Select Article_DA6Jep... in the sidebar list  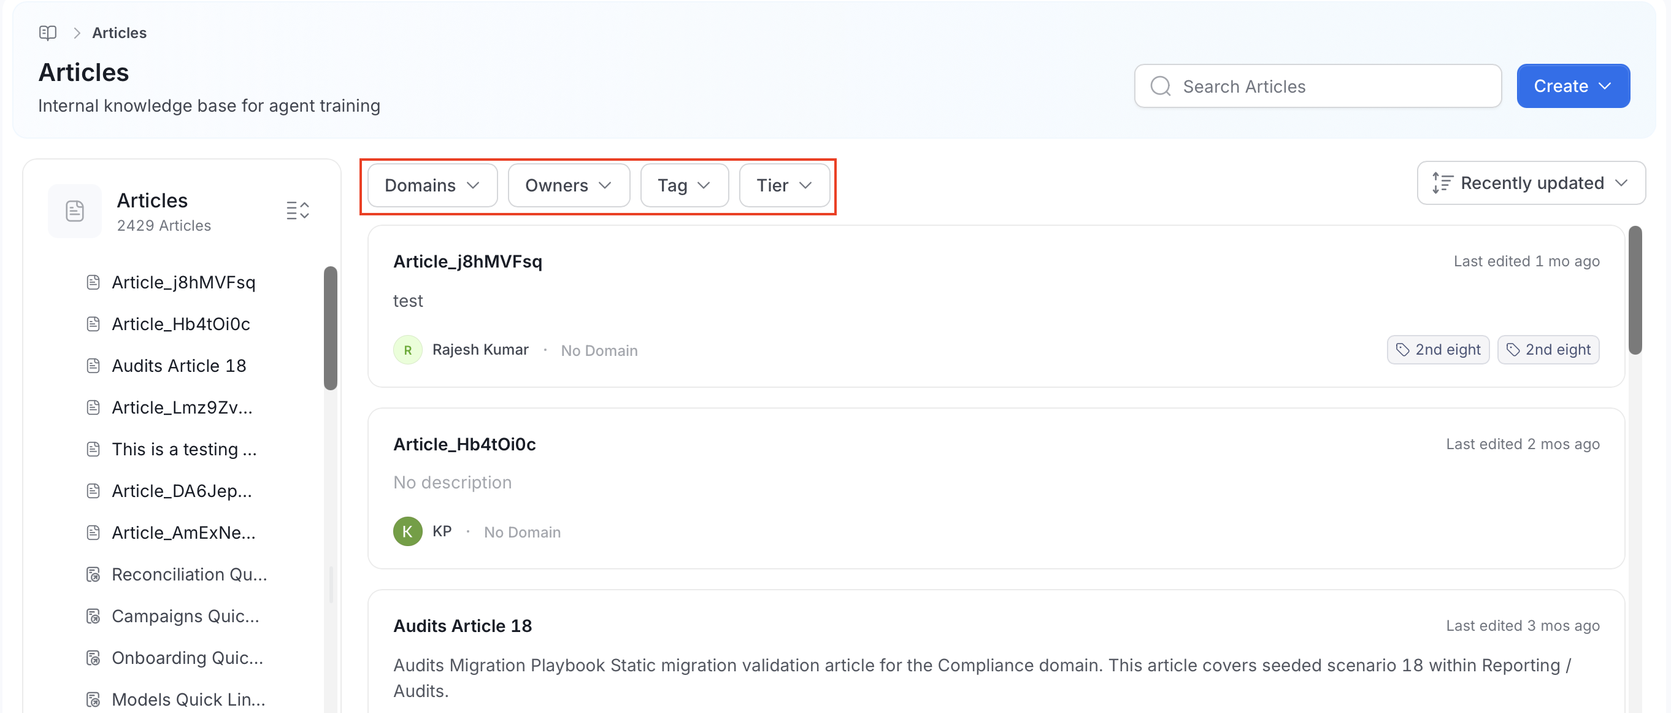click(182, 491)
